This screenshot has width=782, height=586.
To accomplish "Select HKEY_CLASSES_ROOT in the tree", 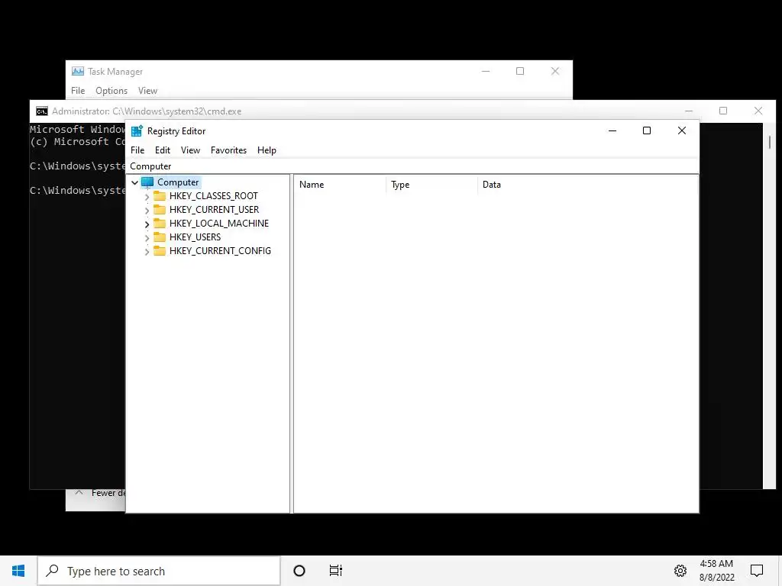I will click(x=214, y=196).
